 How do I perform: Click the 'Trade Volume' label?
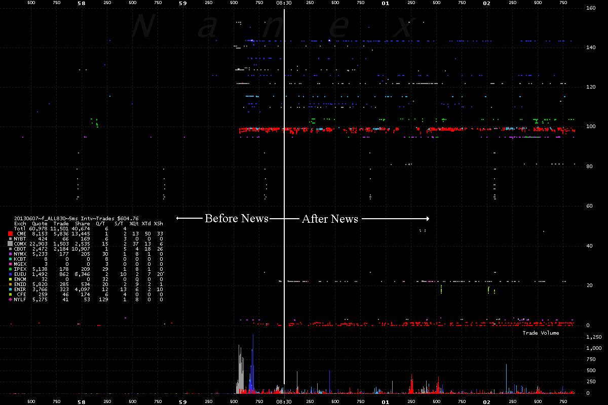[x=541, y=333]
